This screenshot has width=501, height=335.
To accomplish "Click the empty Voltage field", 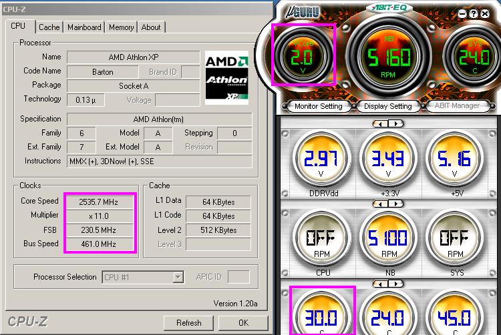I will pyautogui.click(x=177, y=100).
